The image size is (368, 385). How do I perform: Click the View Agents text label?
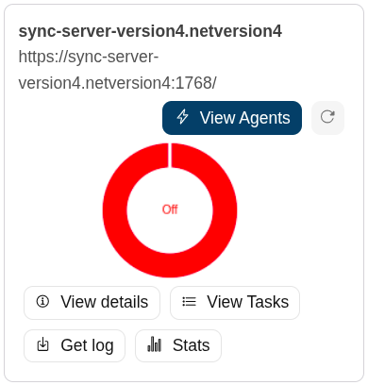pyautogui.click(x=245, y=118)
